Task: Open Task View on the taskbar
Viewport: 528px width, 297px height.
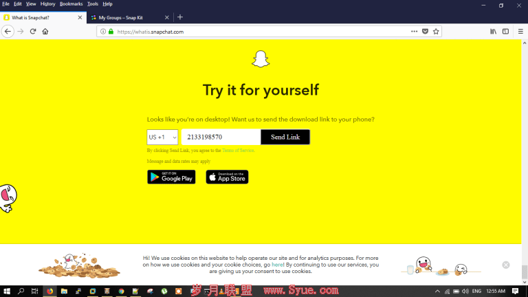Action: click(34, 291)
